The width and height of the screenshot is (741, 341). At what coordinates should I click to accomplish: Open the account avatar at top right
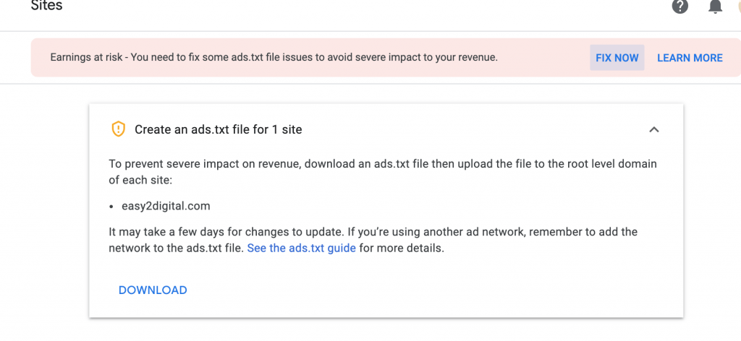[x=737, y=6]
